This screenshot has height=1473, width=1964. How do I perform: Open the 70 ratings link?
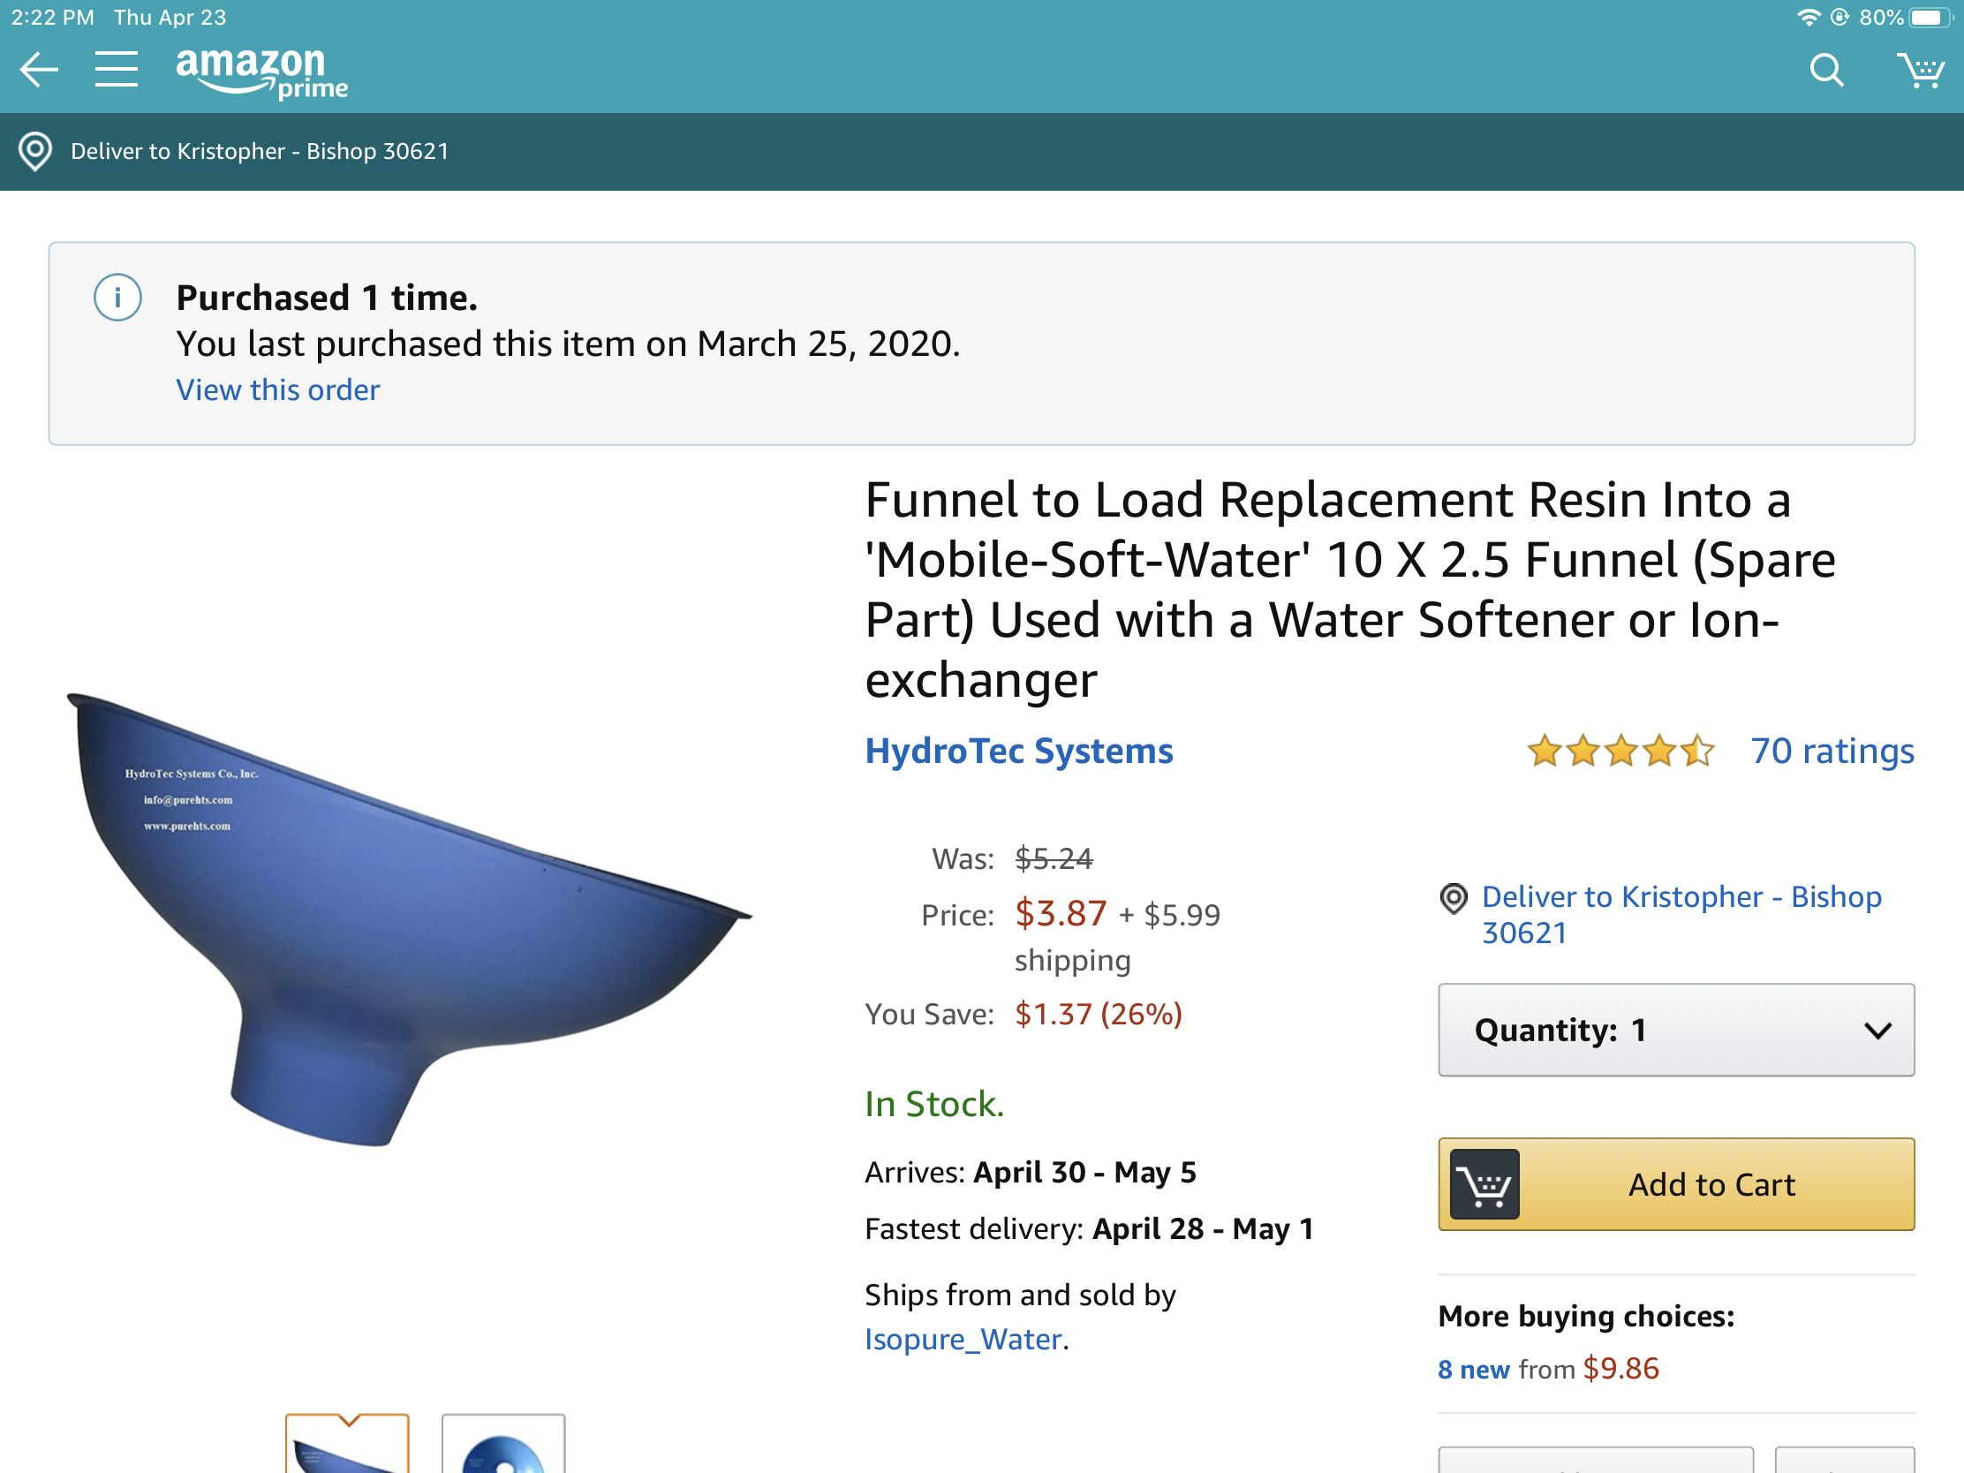(x=1832, y=752)
